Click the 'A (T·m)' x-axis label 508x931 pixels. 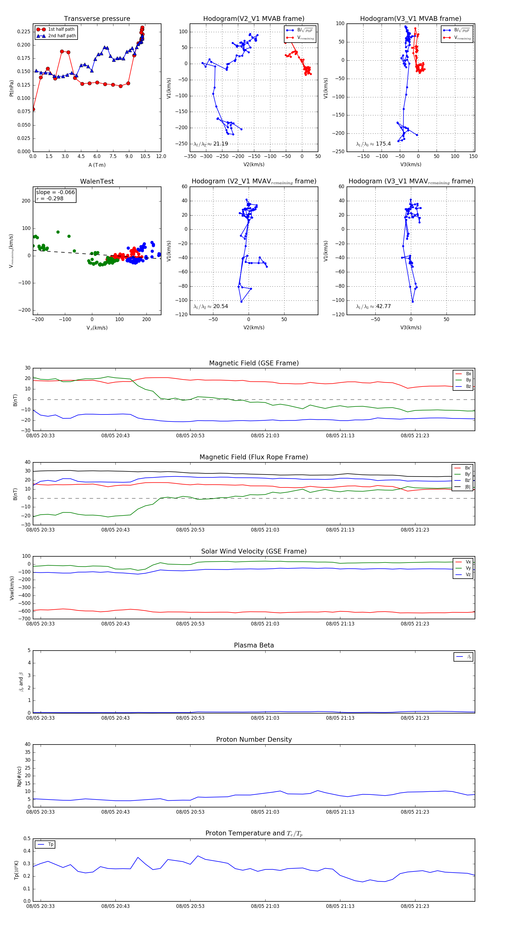pos(97,165)
